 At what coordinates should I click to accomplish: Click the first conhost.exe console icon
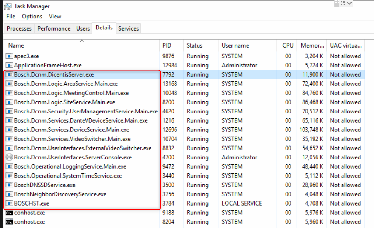(x=9, y=213)
